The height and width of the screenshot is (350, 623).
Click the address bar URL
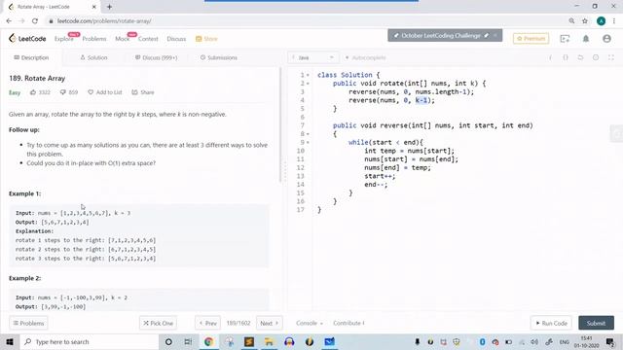pos(104,21)
